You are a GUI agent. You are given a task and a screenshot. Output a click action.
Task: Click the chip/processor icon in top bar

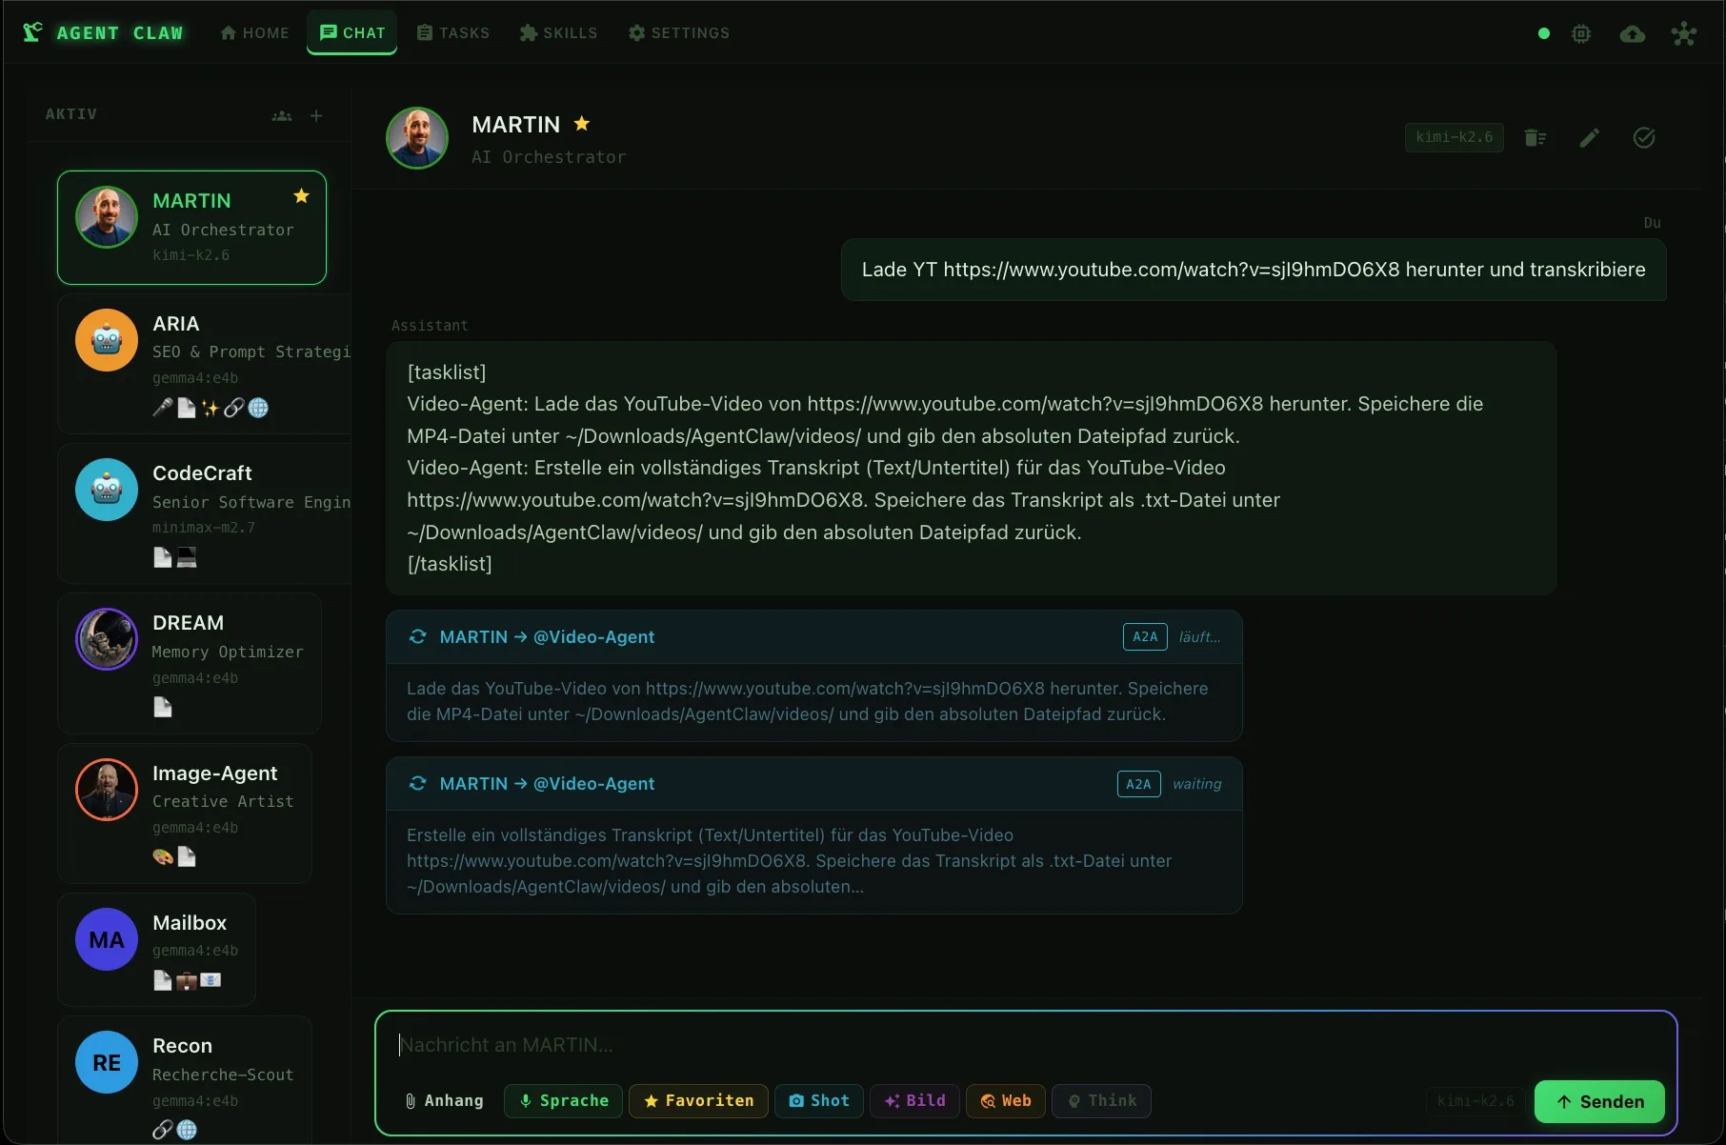1581,33
